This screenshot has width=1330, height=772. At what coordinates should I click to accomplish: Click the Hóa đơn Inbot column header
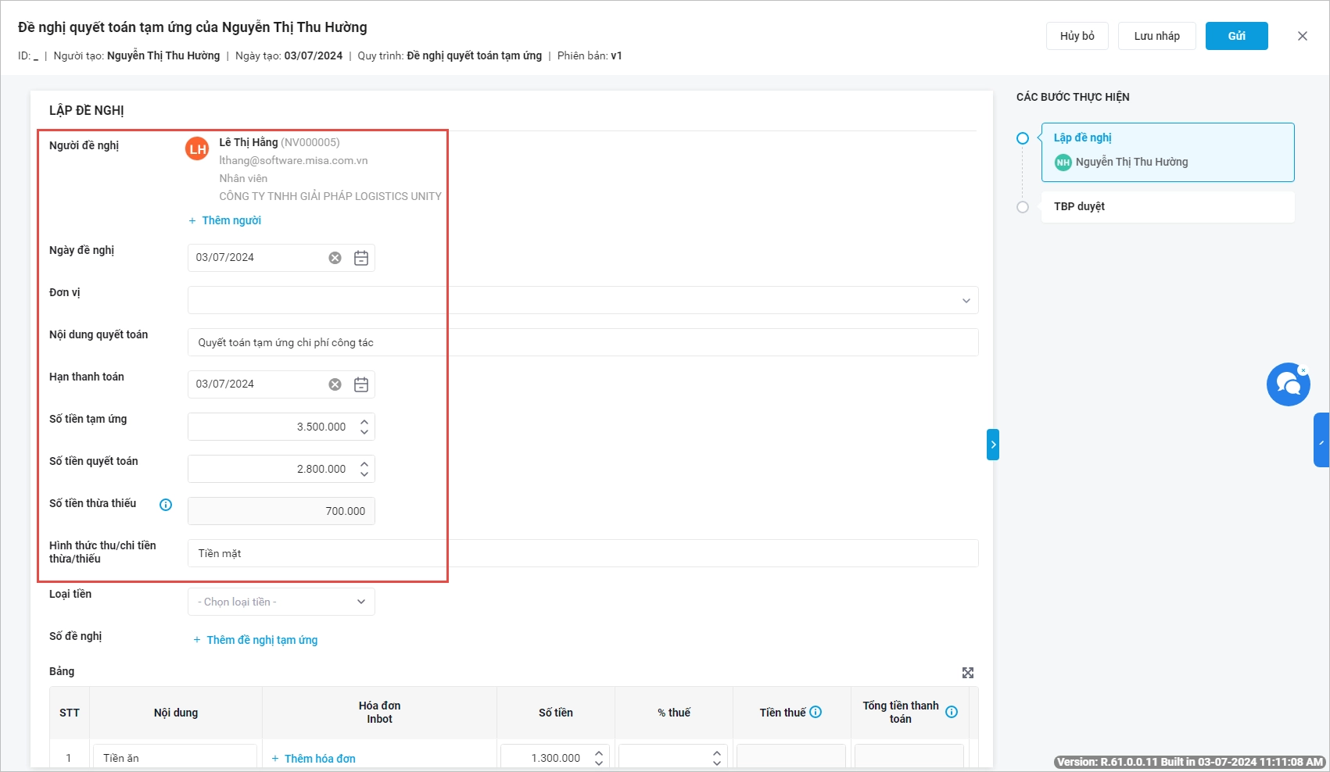pos(379,713)
